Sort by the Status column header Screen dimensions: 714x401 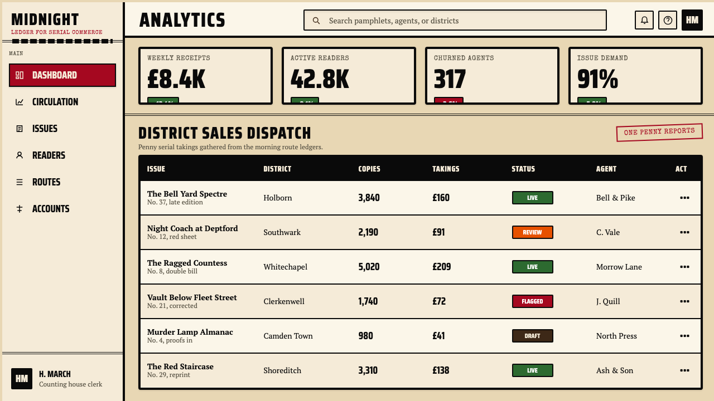point(523,169)
